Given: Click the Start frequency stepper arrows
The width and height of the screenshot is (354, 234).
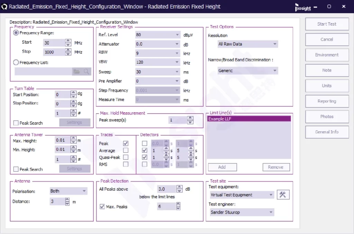Looking at the screenshot, I should [x=68, y=43].
